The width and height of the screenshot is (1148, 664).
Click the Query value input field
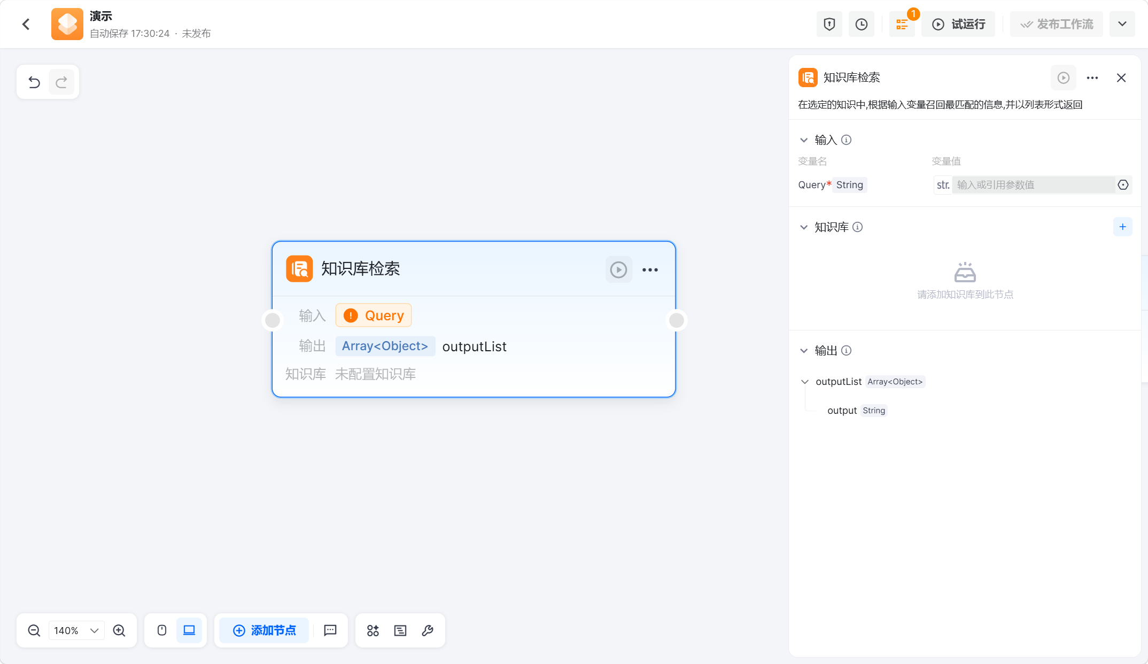coord(1034,185)
